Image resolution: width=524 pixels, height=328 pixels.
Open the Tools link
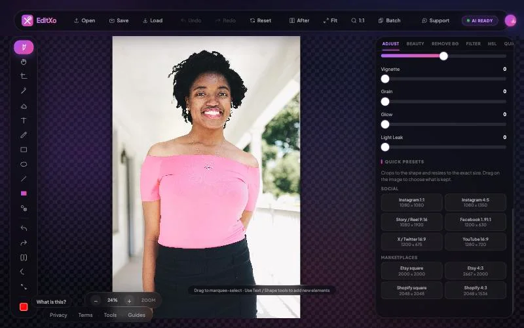pos(110,315)
